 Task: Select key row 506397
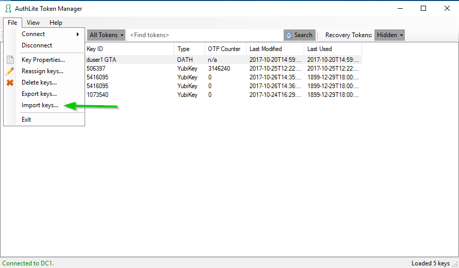tap(223, 69)
